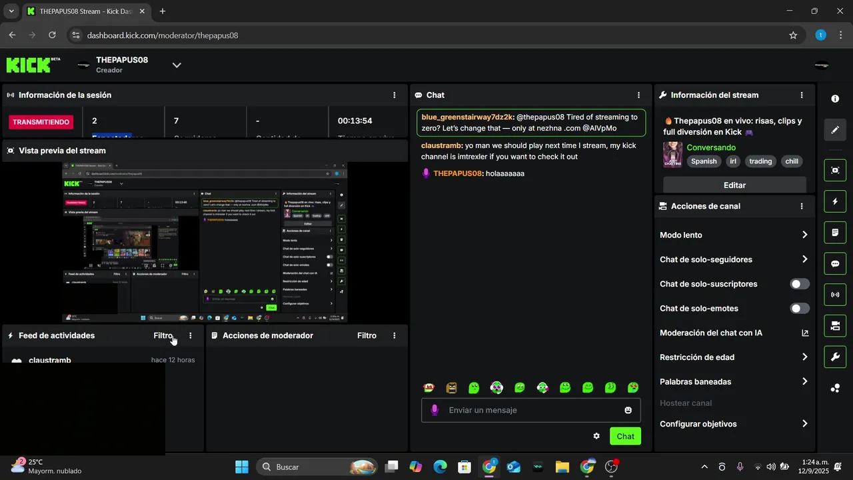
Task: Click the chill tag
Action: 792,161
